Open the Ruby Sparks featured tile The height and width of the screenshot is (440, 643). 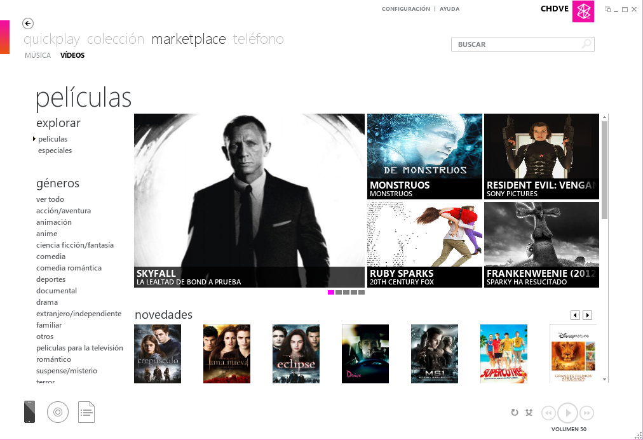pyautogui.click(x=424, y=244)
